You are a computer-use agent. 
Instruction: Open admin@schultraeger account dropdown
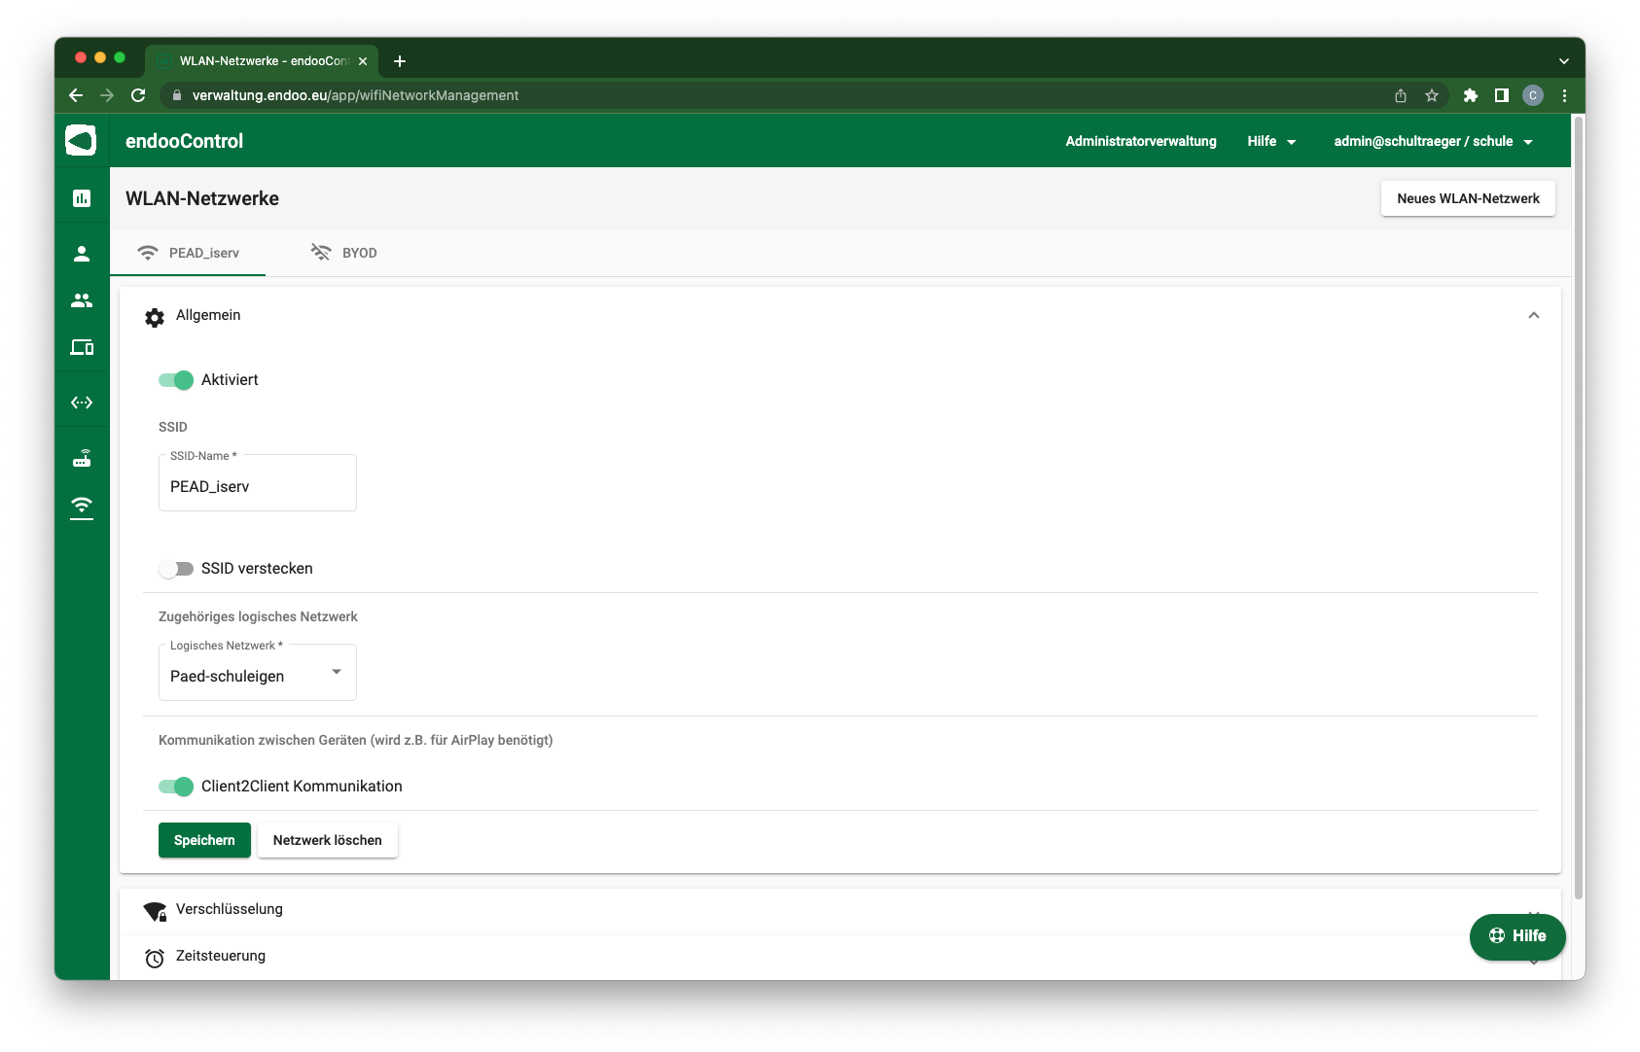coord(1434,141)
